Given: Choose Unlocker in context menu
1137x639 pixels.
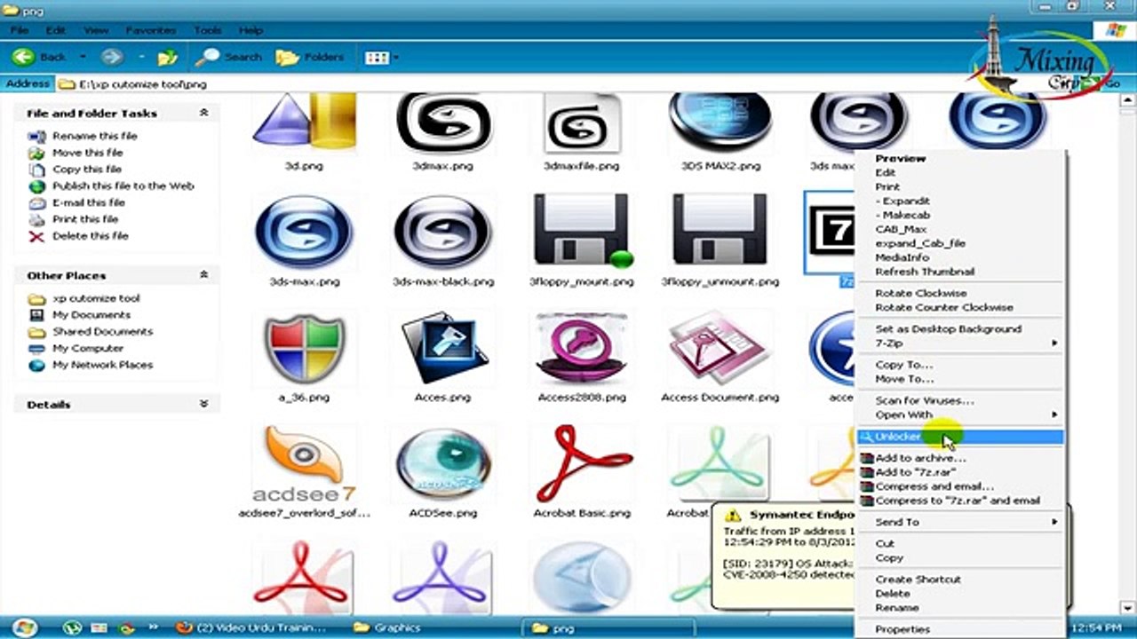Looking at the screenshot, I should click(x=960, y=437).
